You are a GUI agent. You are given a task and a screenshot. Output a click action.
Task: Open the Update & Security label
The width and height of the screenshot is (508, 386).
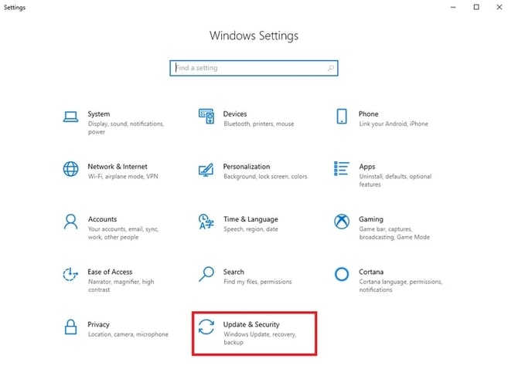[x=251, y=324]
